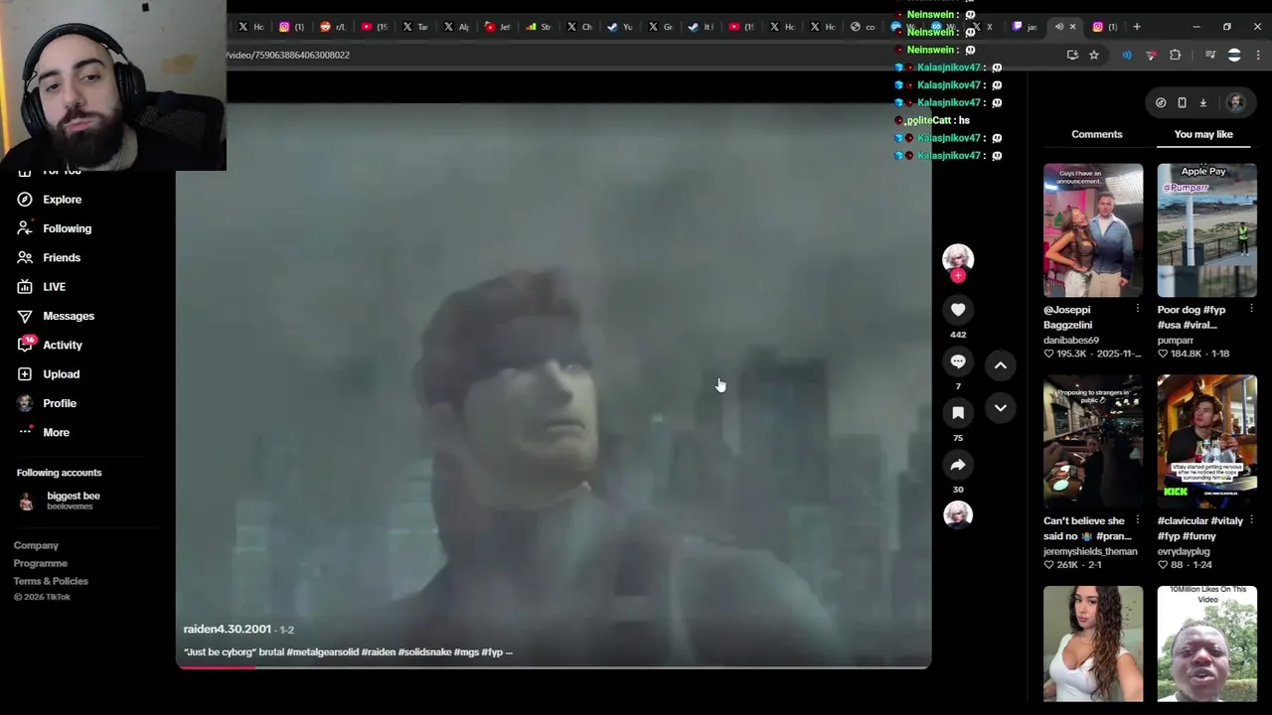Switch to the Comments tab
1272x715 pixels.
1096,134
